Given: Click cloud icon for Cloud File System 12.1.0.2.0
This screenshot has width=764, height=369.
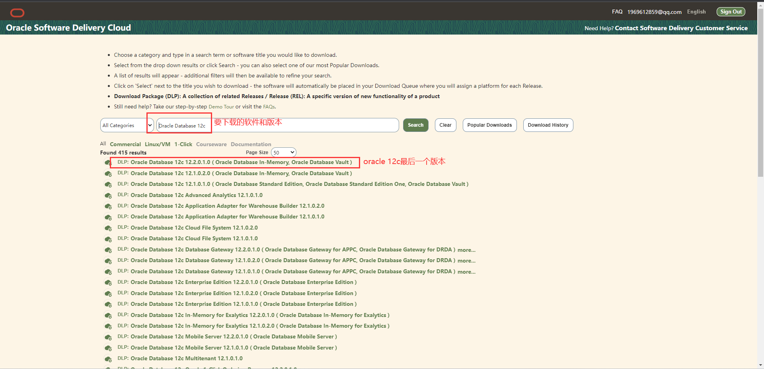Looking at the screenshot, I should pos(108,228).
